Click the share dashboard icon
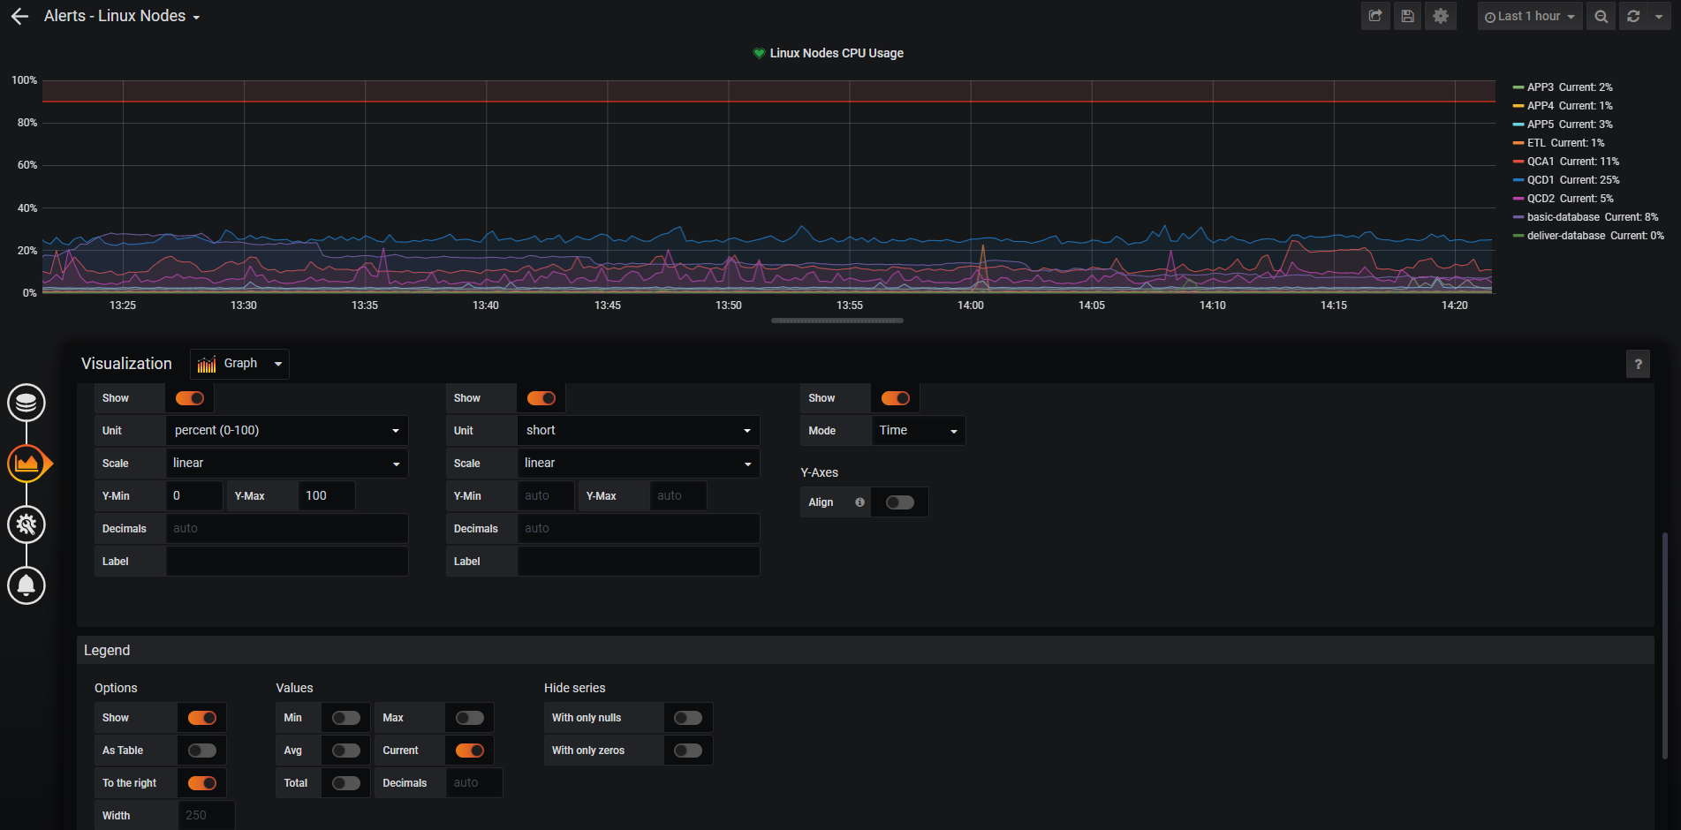 coord(1375,16)
